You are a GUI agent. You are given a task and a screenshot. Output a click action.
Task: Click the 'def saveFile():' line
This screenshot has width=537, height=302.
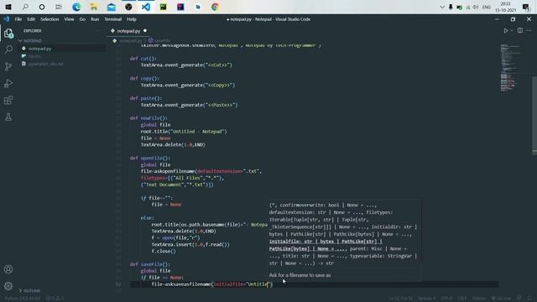[x=150, y=264]
